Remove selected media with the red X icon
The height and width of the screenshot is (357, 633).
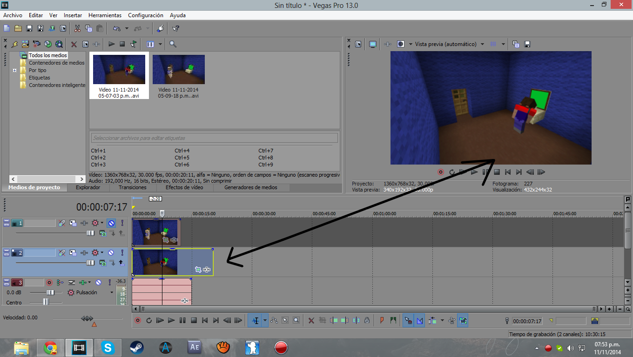coord(74,44)
